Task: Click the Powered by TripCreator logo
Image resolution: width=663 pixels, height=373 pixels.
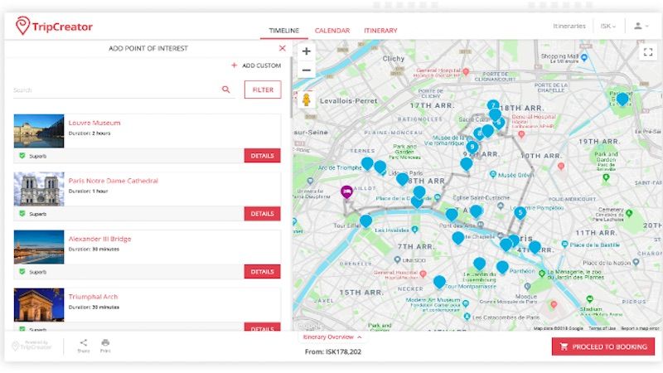Action: [x=31, y=345]
